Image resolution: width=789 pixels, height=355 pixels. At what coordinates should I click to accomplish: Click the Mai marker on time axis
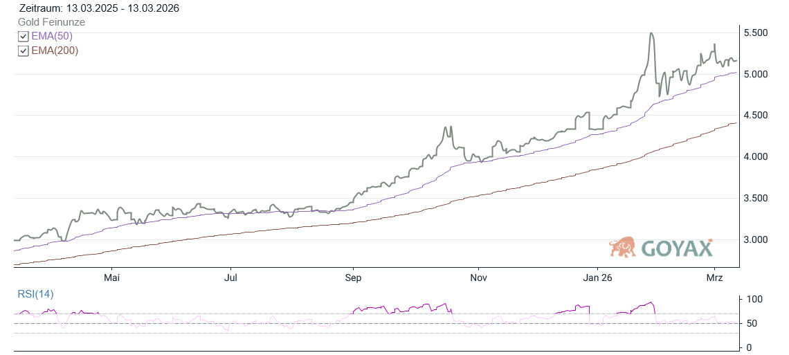point(111,278)
